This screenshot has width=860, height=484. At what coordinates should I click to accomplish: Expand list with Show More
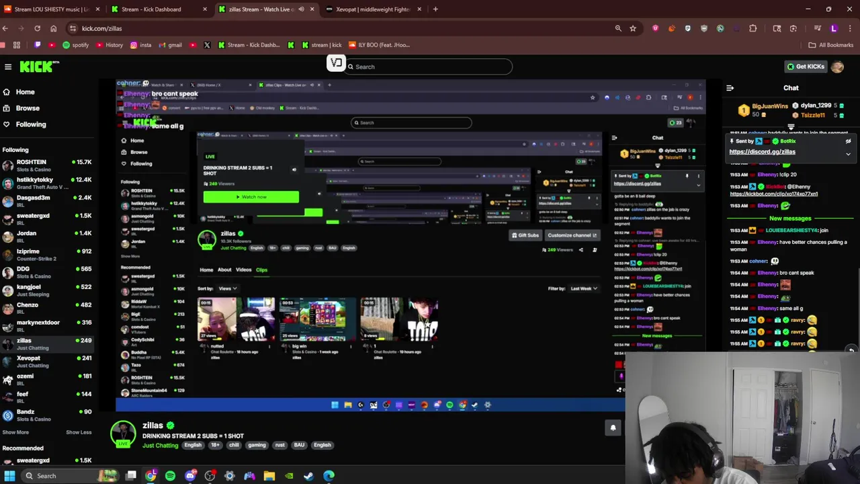(x=15, y=432)
